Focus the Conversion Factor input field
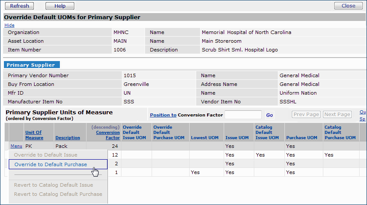 (243, 115)
